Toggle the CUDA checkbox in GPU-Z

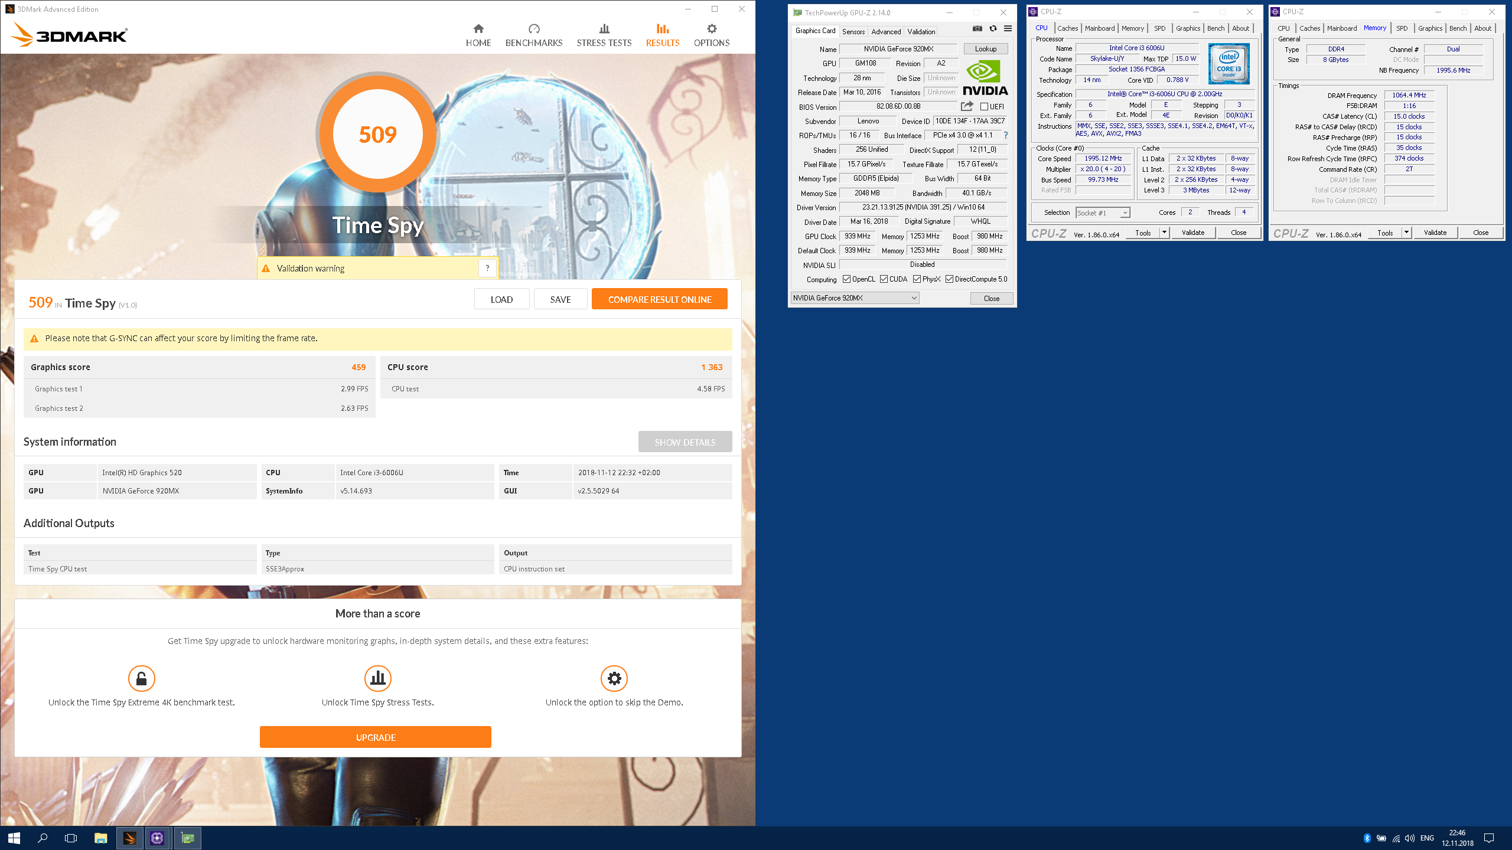pyautogui.click(x=884, y=279)
